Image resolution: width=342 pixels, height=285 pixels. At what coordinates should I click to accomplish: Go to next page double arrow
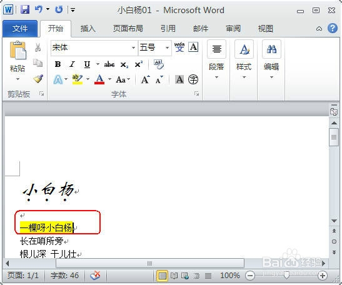click(334, 252)
